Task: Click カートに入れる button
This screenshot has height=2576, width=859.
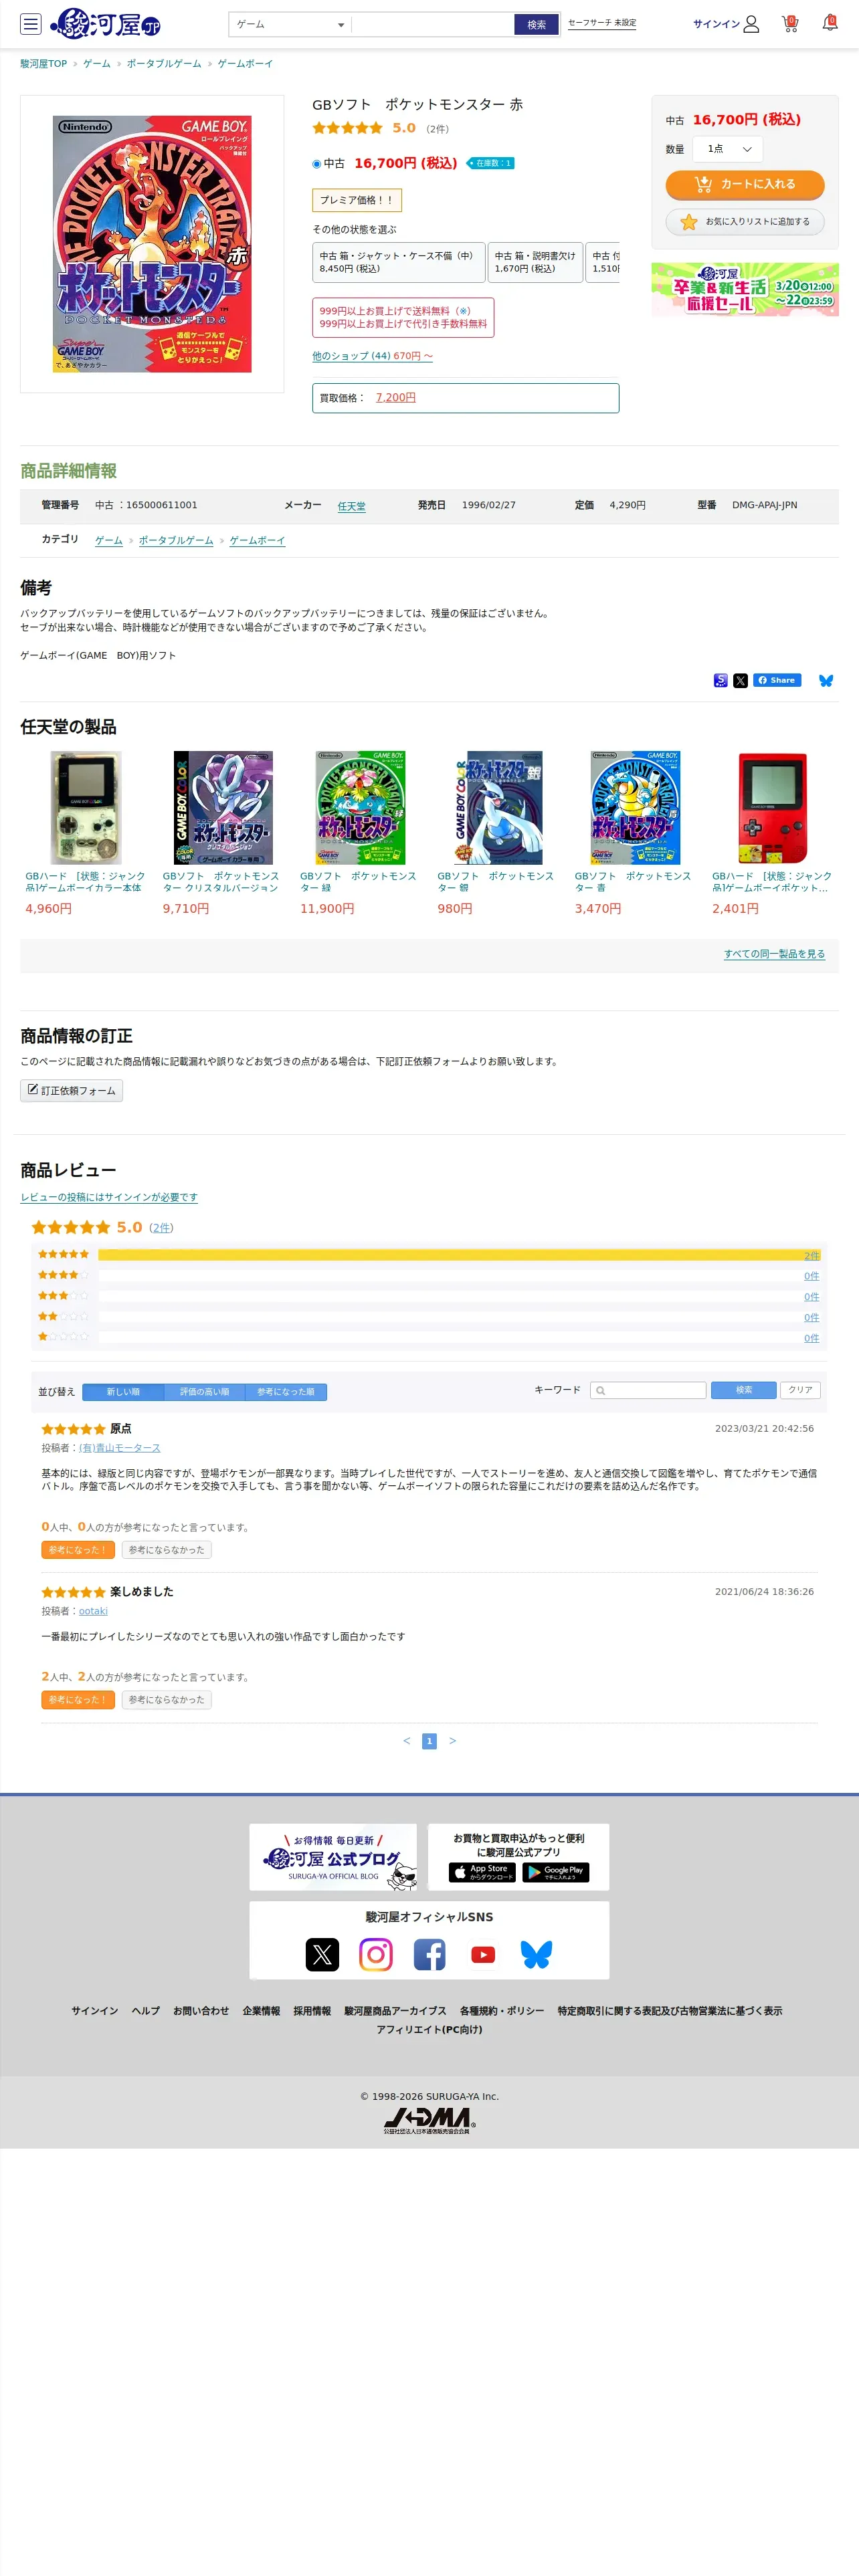Action: (745, 184)
